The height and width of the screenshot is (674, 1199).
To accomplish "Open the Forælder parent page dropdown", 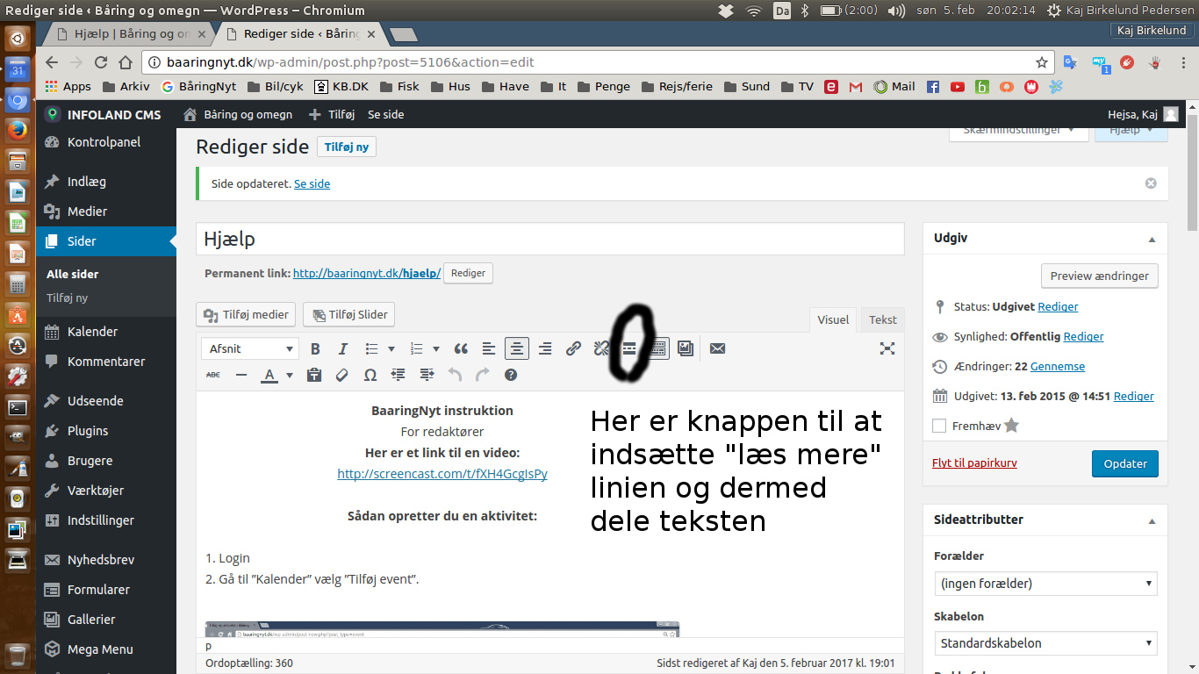I will (1045, 584).
